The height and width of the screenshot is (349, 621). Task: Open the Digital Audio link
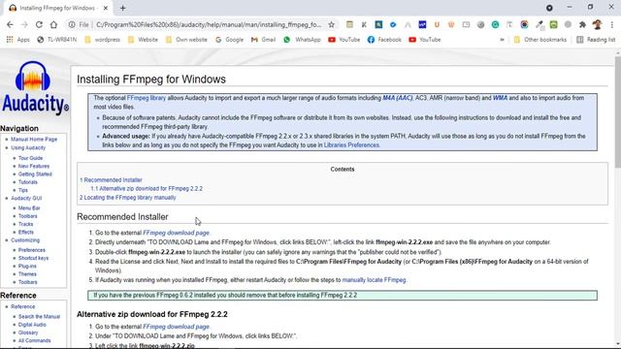(32, 325)
